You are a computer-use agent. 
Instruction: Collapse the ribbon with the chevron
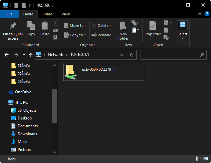point(200,14)
